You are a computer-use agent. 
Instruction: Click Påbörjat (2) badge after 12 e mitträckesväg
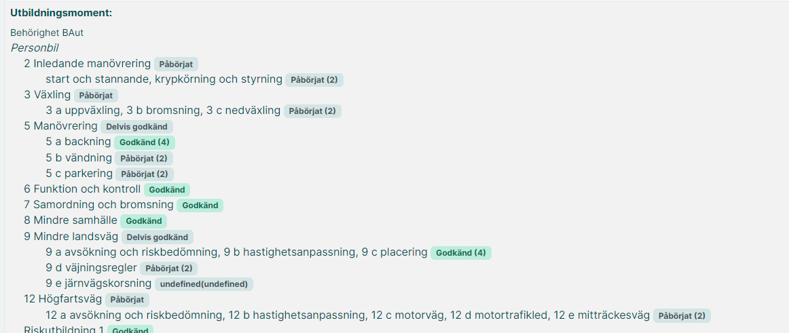pyautogui.click(x=682, y=316)
